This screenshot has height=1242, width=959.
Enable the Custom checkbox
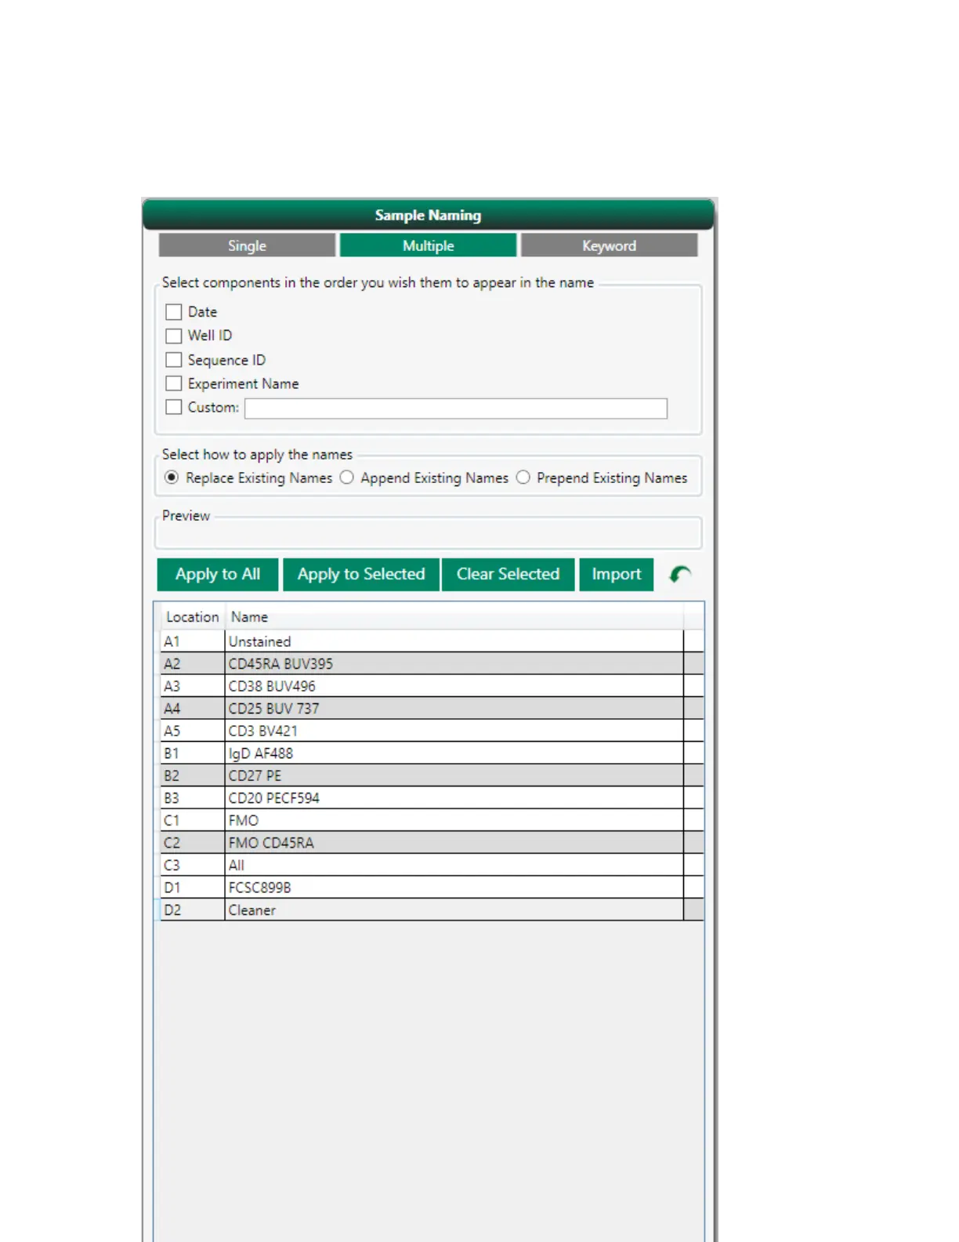pos(174,407)
